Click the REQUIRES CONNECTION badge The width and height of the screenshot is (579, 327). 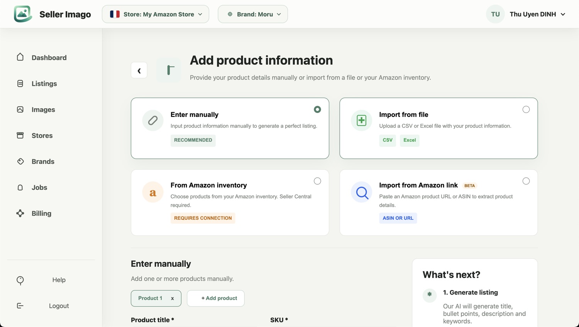click(x=203, y=218)
